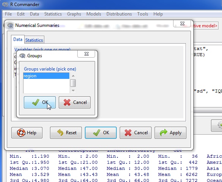Open the Data menu
Image resolution: width=222 pixels, height=182 pixels.
coord(34,14)
